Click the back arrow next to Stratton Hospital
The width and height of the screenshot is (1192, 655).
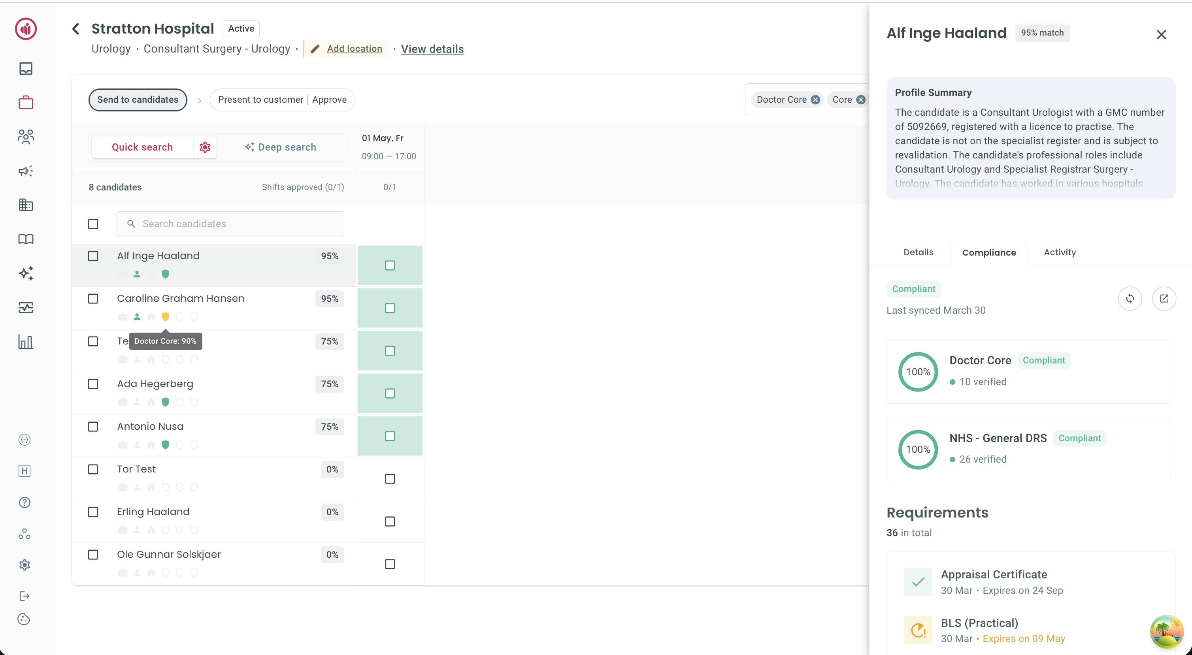pyautogui.click(x=75, y=28)
